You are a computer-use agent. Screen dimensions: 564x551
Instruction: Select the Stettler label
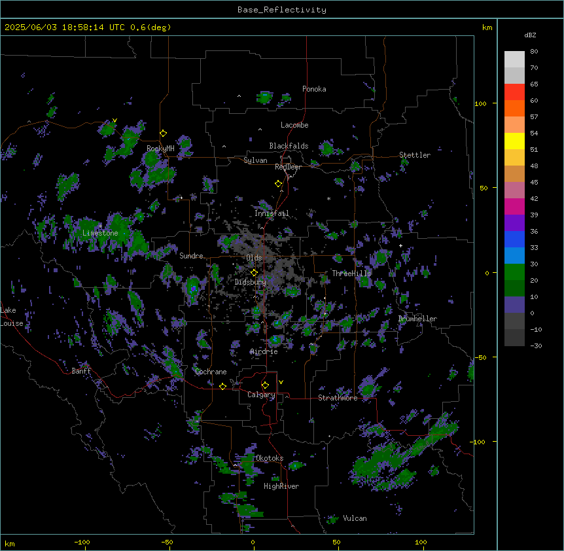pos(415,155)
